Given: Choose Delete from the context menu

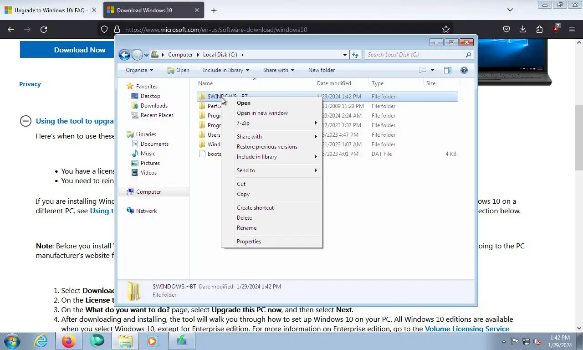Looking at the screenshot, I should (271, 218).
